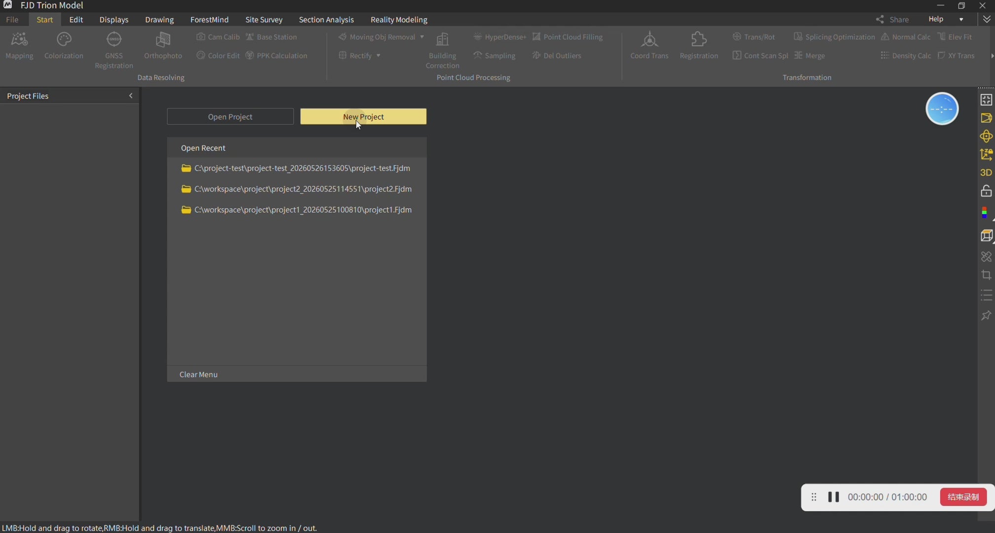The image size is (995, 533).
Task: Open the XY Trans tool
Action: click(x=956, y=56)
